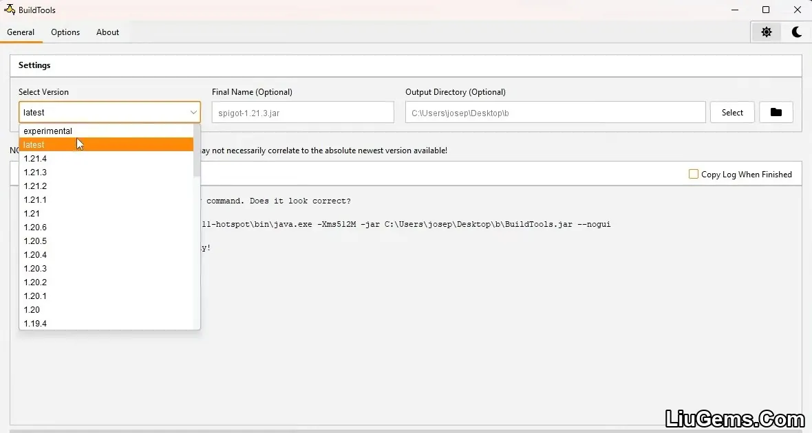Pick version 1.20.2 from list
This screenshot has width=812, height=433.
106,282
